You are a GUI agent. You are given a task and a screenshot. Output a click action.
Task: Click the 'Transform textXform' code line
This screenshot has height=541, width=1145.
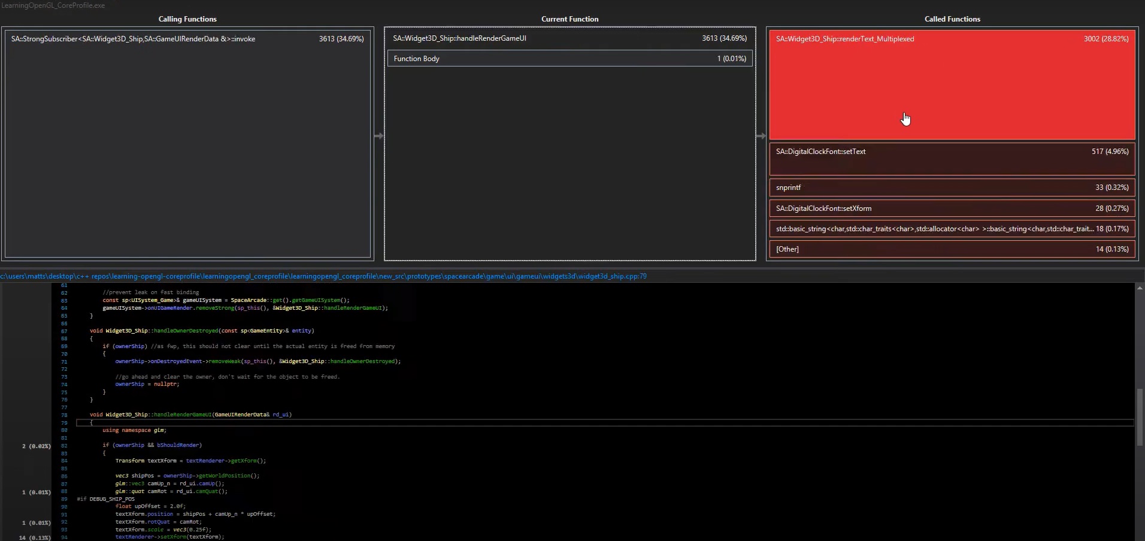[x=190, y=461]
